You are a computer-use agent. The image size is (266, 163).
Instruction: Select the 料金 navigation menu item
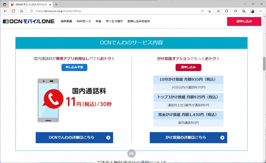click(99, 21)
